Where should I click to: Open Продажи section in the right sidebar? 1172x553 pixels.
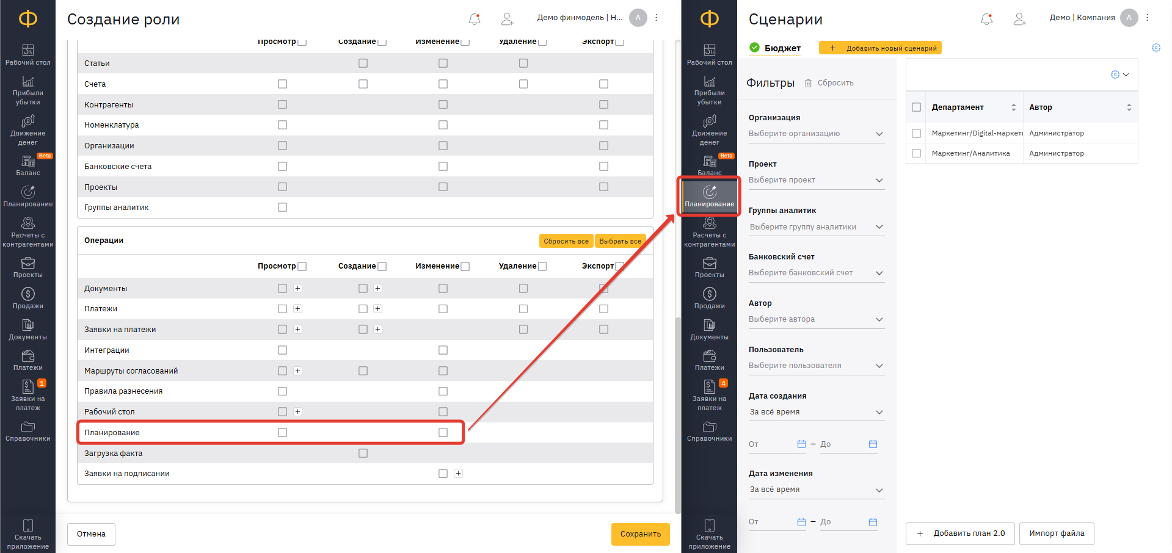tap(709, 298)
